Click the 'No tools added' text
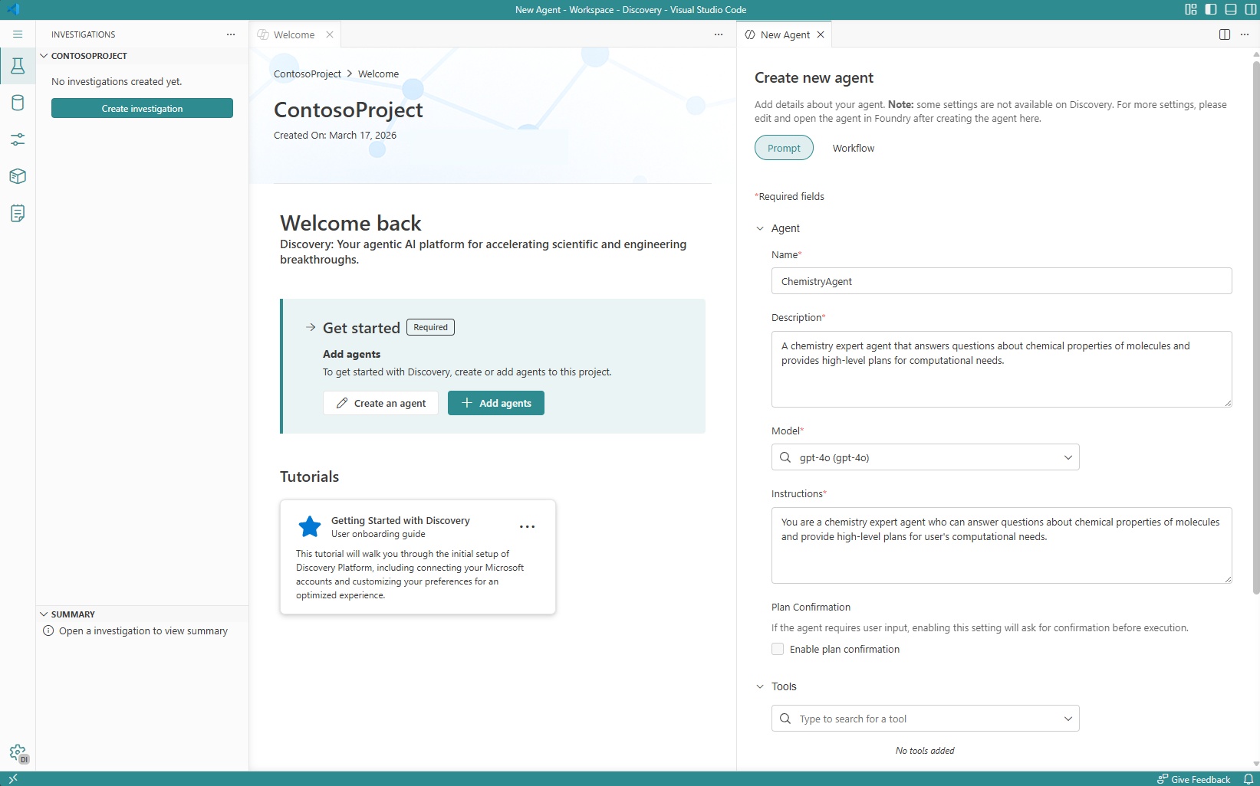1260x786 pixels. tap(925, 751)
